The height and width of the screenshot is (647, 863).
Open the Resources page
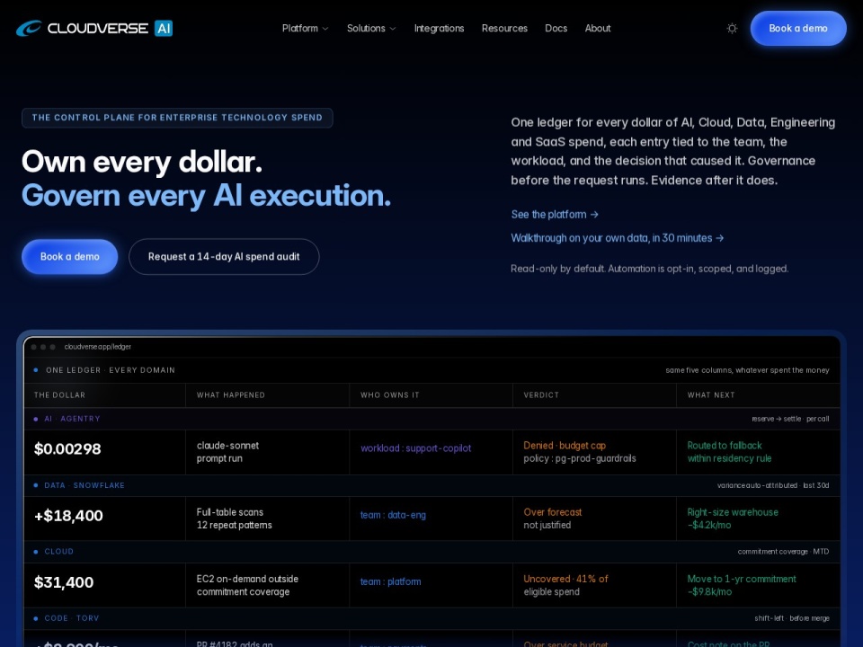[504, 28]
